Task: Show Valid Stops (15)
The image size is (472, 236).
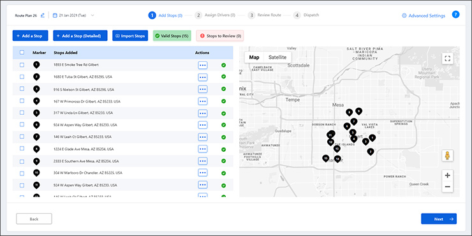Action: click(172, 36)
